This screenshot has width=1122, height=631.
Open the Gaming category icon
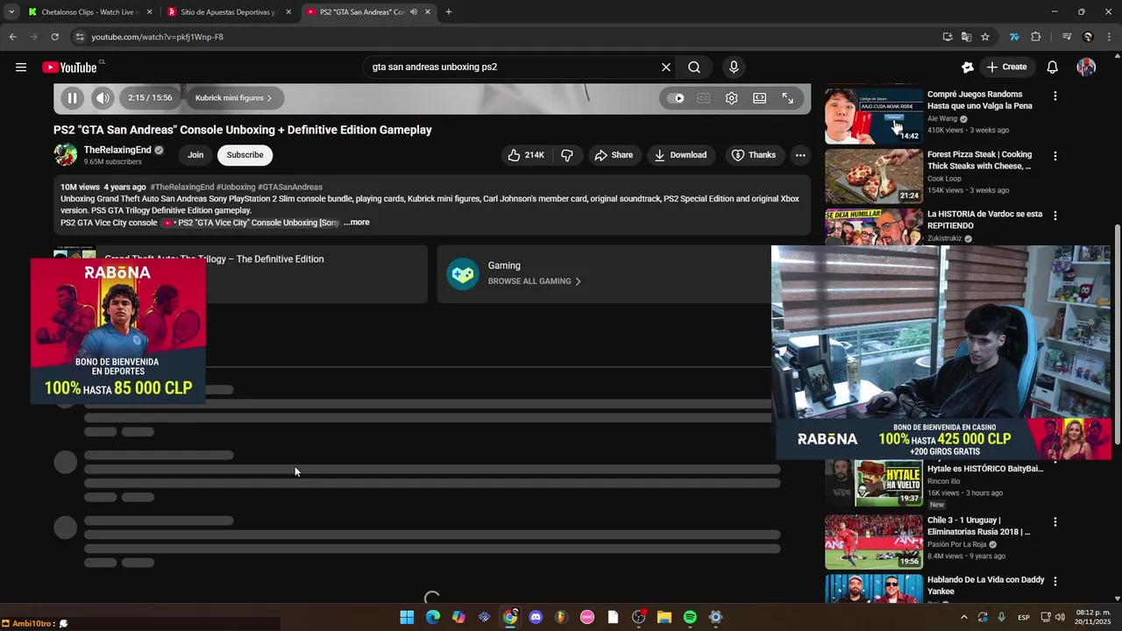(x=463, y=273)
